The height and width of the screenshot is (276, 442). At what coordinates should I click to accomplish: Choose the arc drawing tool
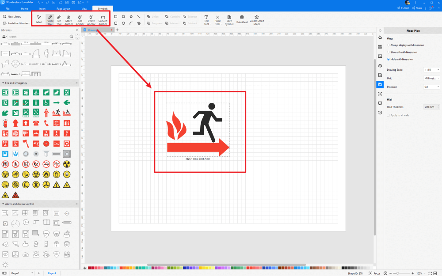[x=131, y=23]
